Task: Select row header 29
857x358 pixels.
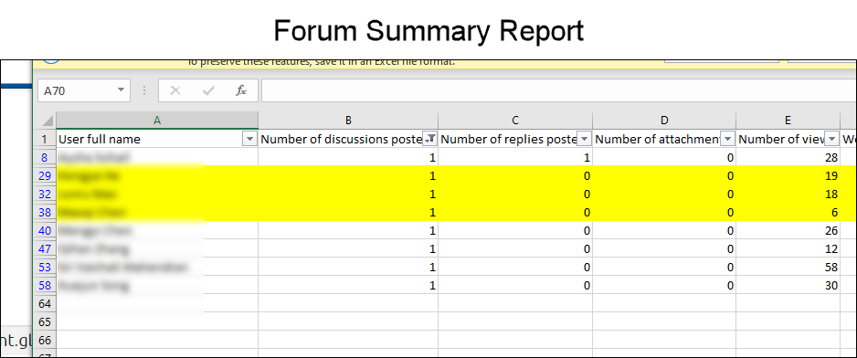Action: [x=45, y=175]
